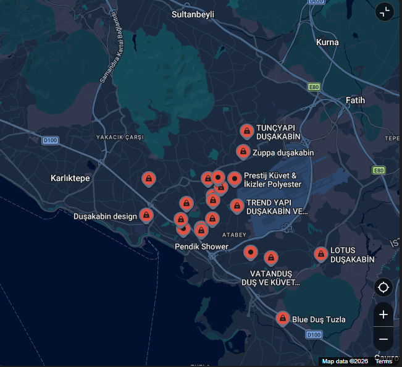This screenshot has height=367, width=402.
Task: Zoom out with the minus button
Action: tap(383, 339)
